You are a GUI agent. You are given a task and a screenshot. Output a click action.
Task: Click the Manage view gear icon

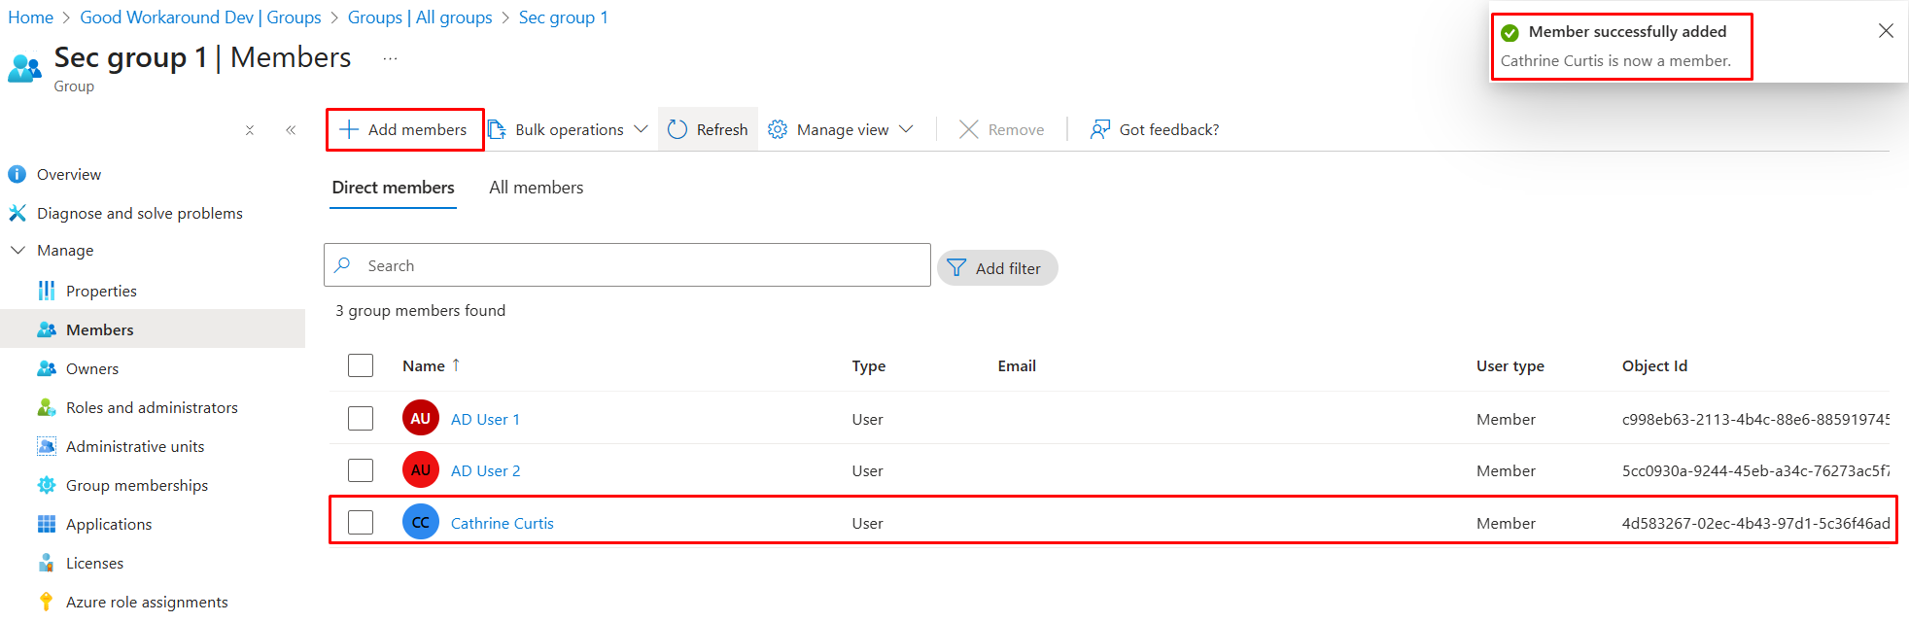[x=778, y=129]
